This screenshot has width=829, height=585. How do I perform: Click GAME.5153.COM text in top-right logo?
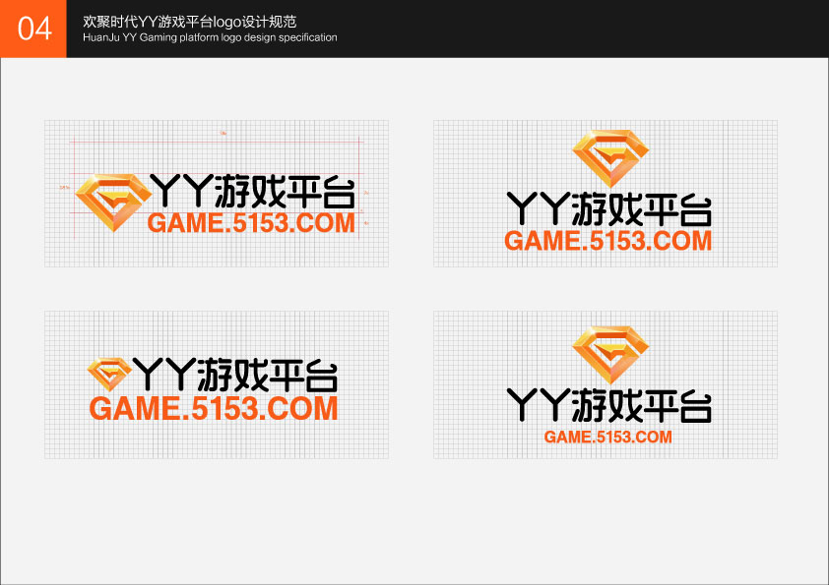[608, 241]
